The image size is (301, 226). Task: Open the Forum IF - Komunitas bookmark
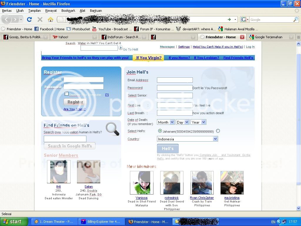click(154, 29)
